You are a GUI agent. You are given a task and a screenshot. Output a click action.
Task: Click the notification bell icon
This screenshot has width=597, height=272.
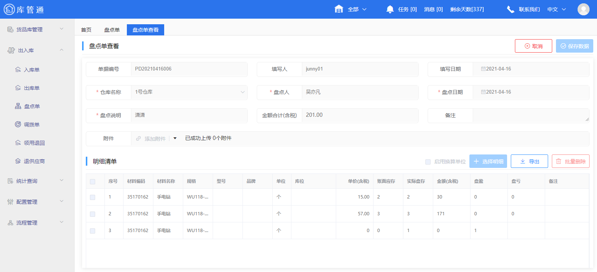click(x=390, y=9)
